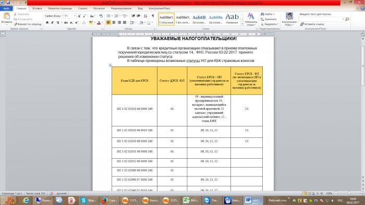Image resolution: width=365 pixels, height=205 pixels.
Task: Click the bulleted list icon
Action: [108, 16]
